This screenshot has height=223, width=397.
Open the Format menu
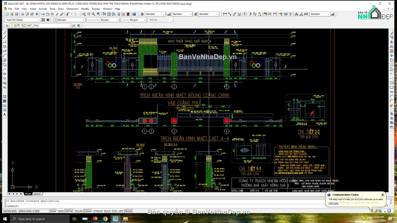43,9
